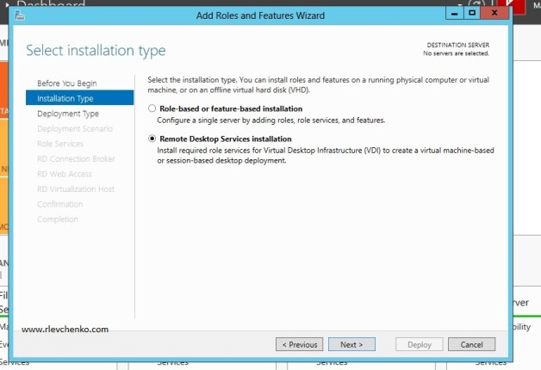541x370 pixels.
Task: Choose Remote Desktop Services installation option
Action: [152, 139]
